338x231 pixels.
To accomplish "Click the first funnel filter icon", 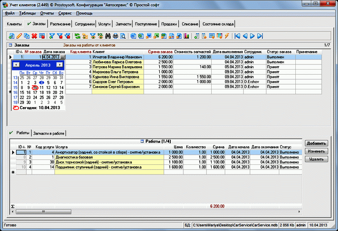I will tap(52, 36).
